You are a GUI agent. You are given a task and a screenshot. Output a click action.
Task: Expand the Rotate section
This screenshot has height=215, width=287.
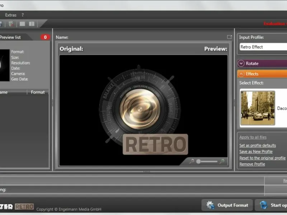pos(262,63)
